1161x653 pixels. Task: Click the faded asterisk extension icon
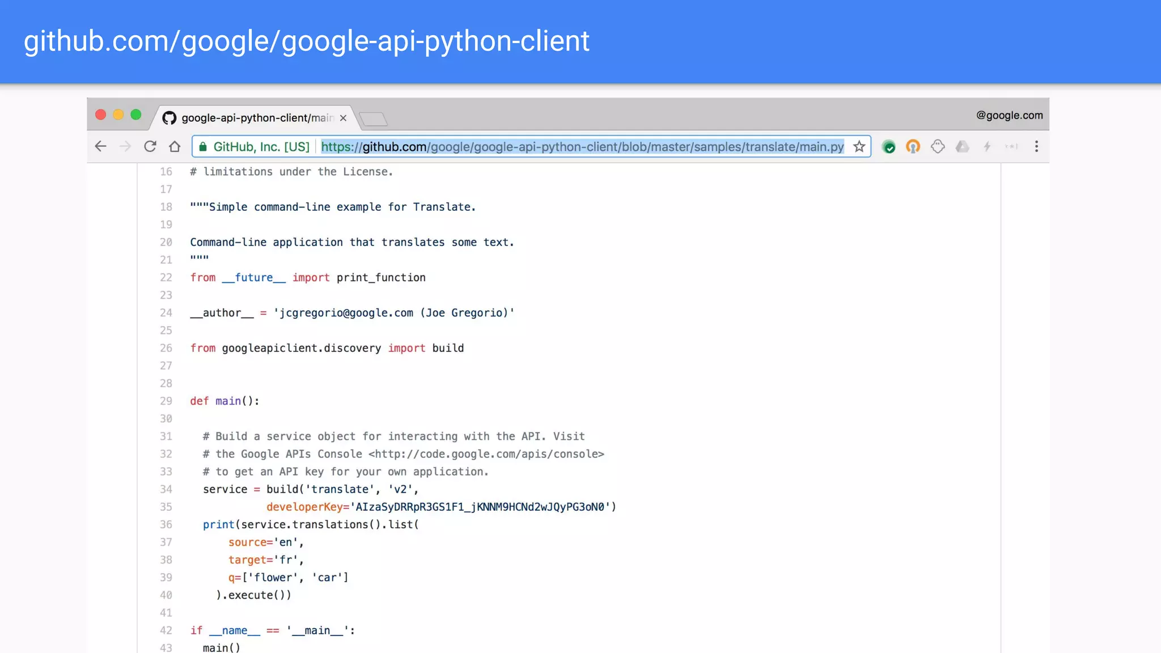pos(1011,147)
